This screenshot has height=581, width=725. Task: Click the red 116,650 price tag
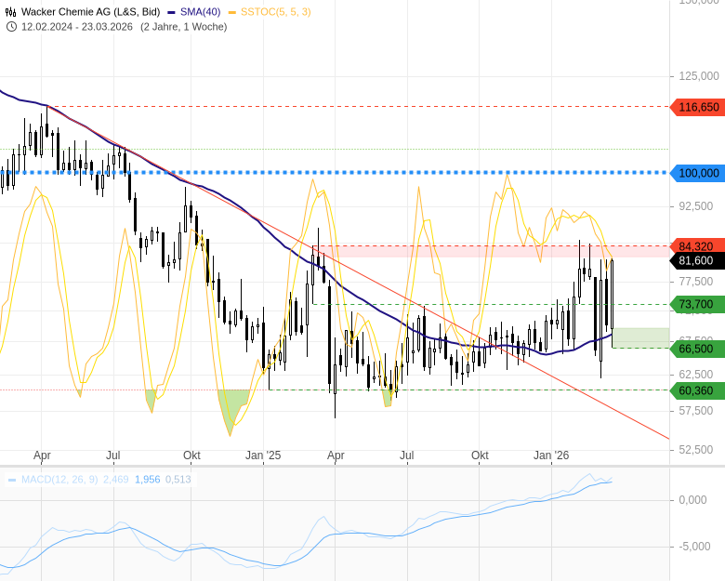698,107
